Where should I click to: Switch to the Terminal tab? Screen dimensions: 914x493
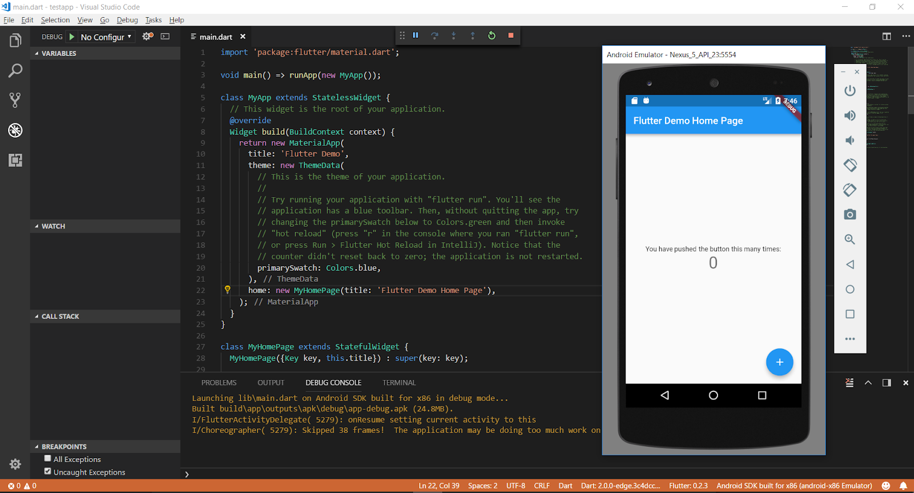click(x=399, y=383)
